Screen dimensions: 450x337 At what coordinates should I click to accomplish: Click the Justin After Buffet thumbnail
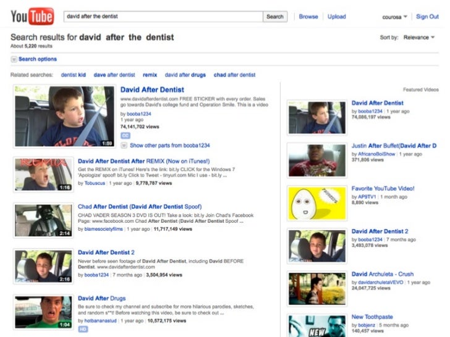(317, 160)
